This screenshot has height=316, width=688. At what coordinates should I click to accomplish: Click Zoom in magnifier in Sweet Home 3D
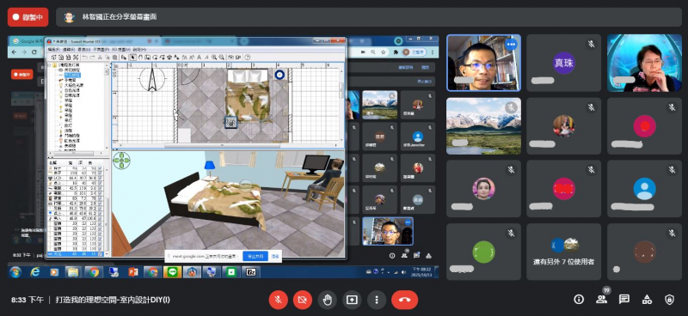point(213,58)
